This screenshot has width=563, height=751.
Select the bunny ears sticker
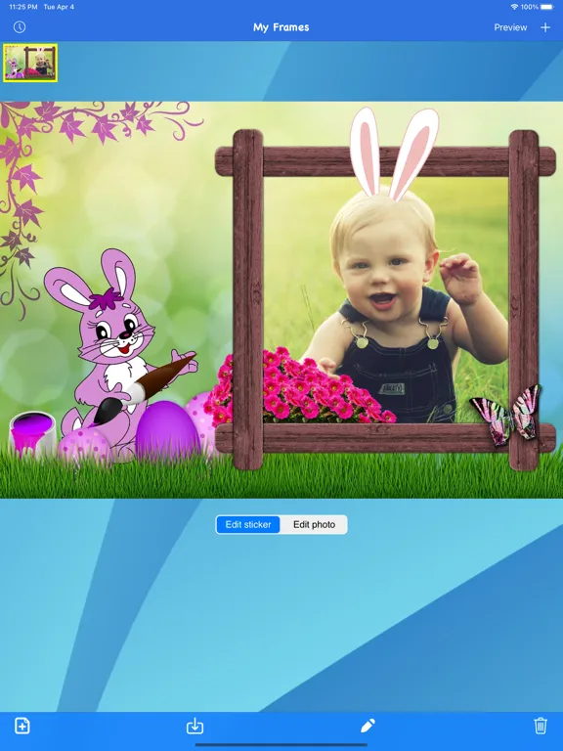(x=394, y=154)
